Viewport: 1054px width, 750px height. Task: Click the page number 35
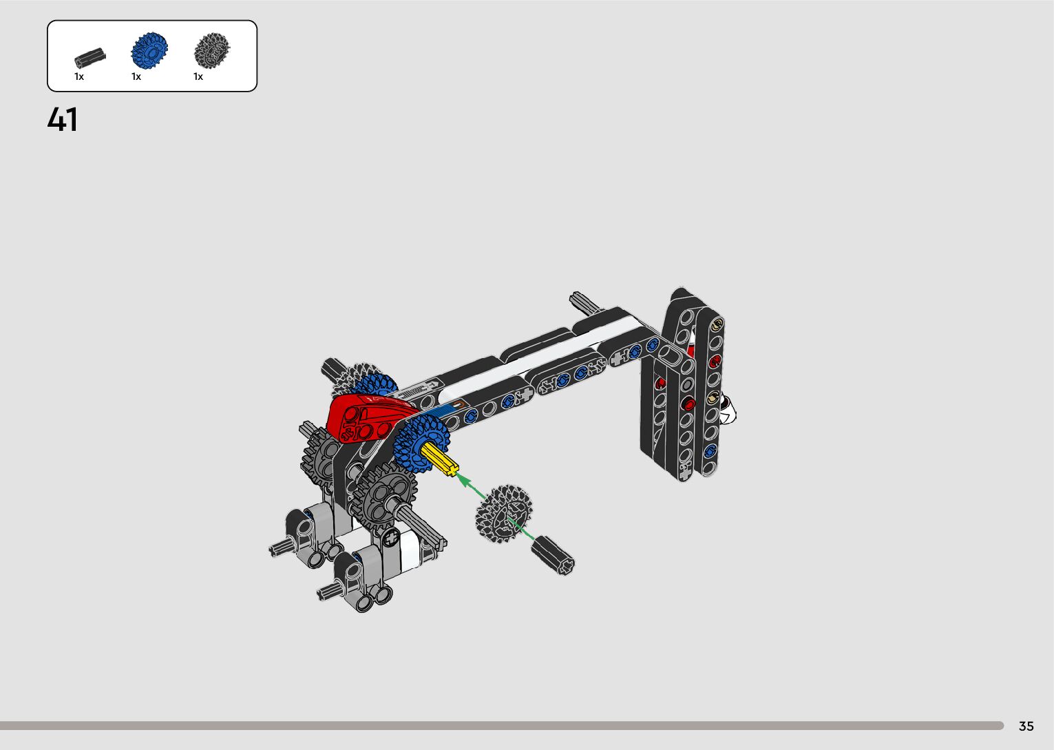(x=1026, y=726)
